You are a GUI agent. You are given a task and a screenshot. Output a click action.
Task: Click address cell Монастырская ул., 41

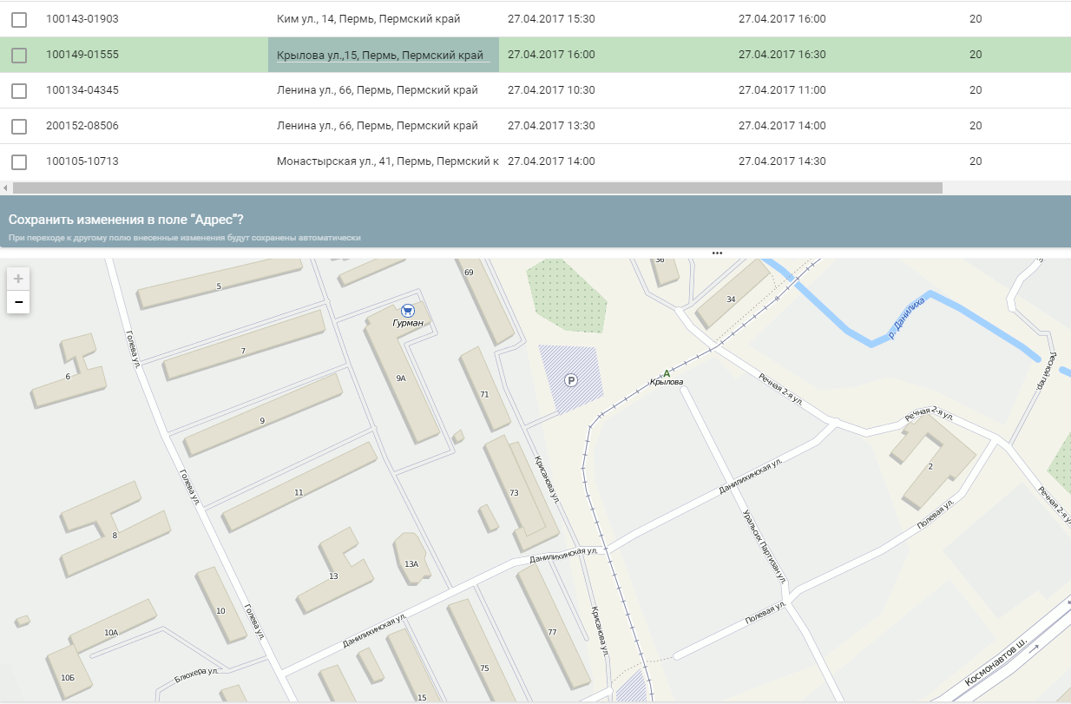click(x=386, y=161)
